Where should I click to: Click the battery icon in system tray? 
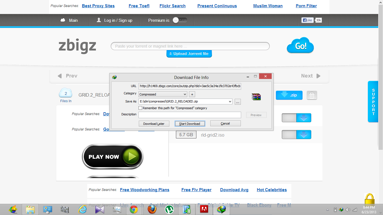335,210
